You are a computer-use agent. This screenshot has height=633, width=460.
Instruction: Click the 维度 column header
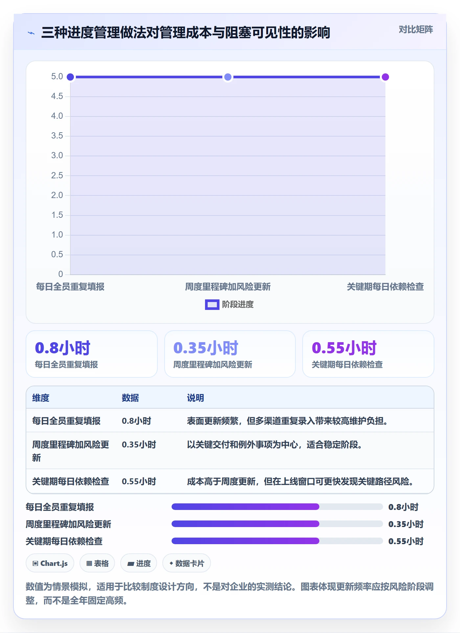click(41, 398)
